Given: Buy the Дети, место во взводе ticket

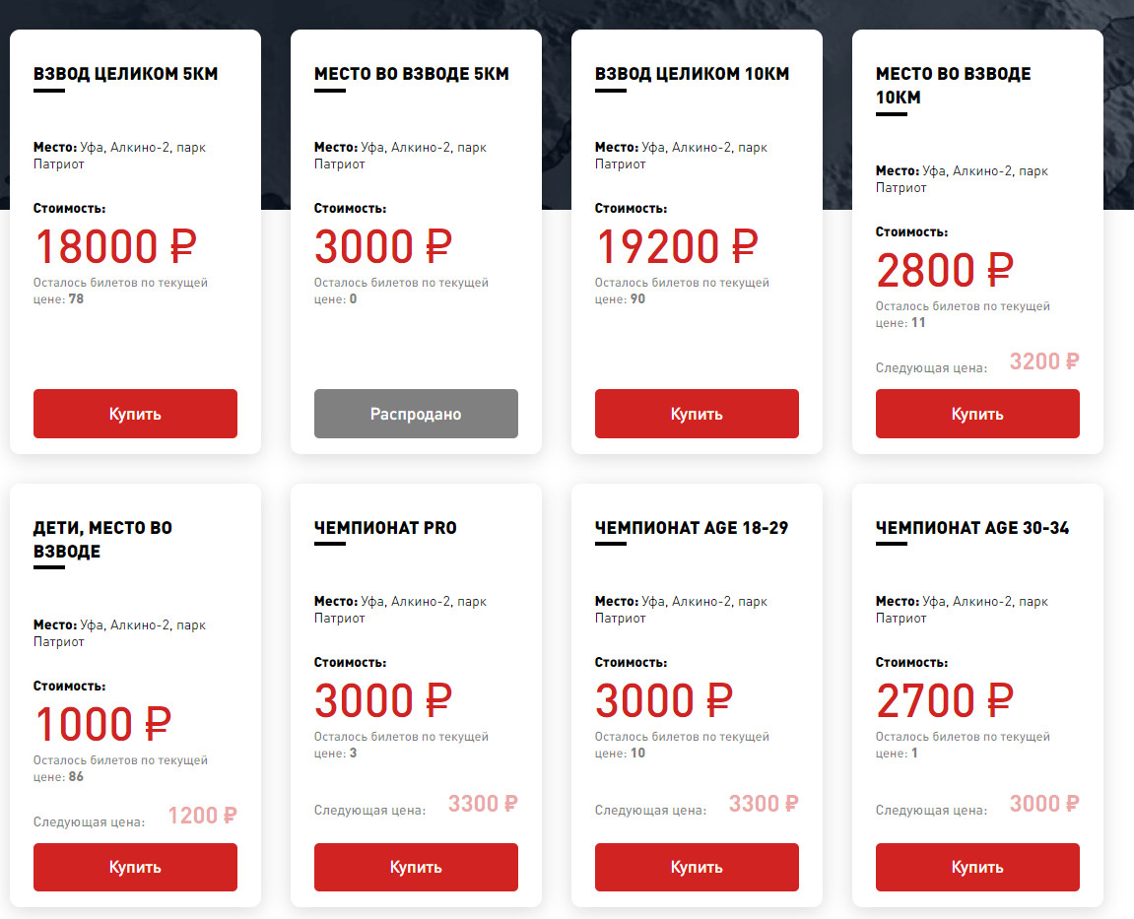Looking at the screenshot, I should point(135,868).
